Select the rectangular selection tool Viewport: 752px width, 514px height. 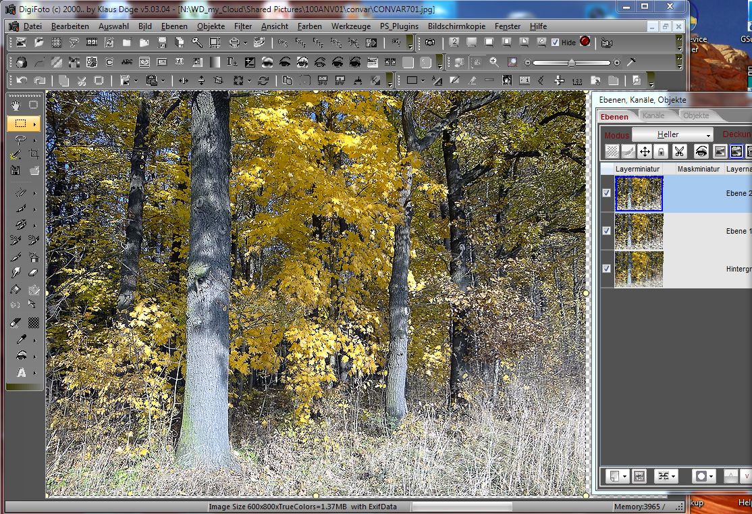(x=21, y=122)
